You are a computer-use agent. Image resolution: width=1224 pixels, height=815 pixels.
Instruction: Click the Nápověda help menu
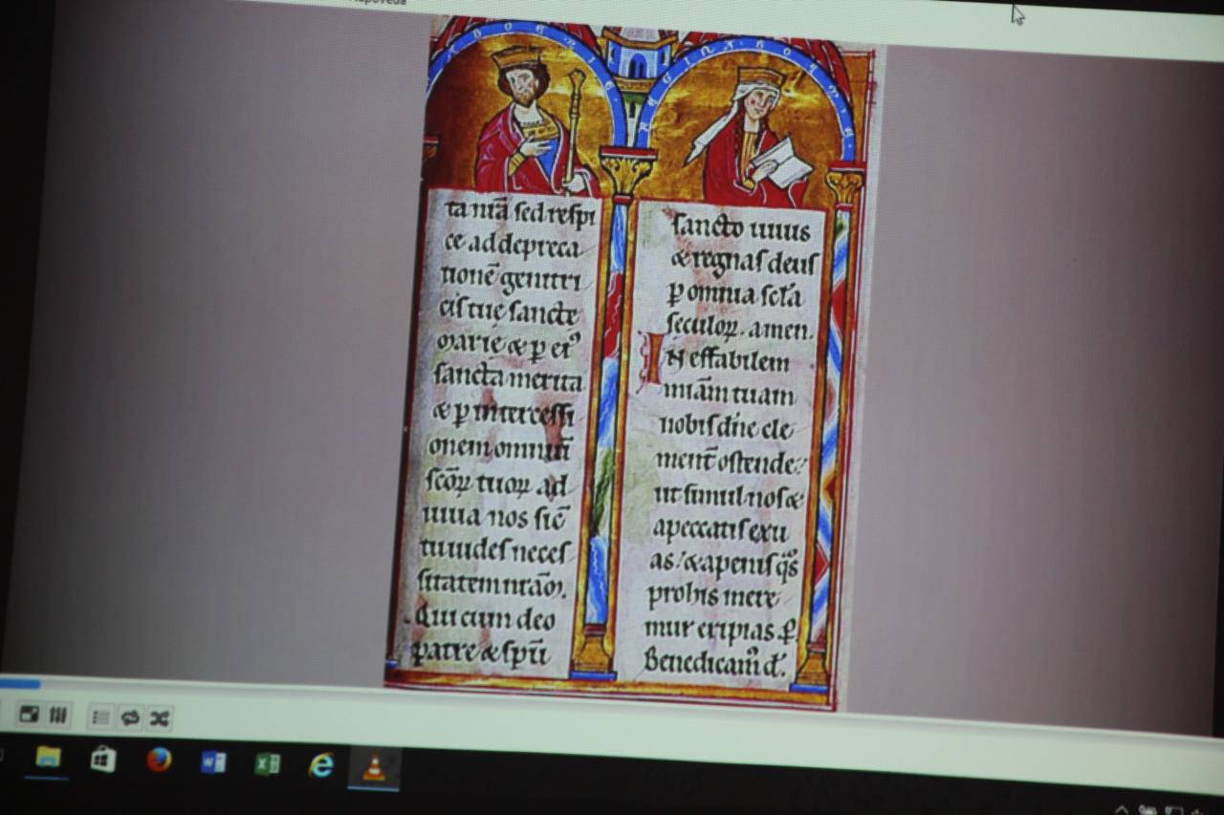(378, 2)
